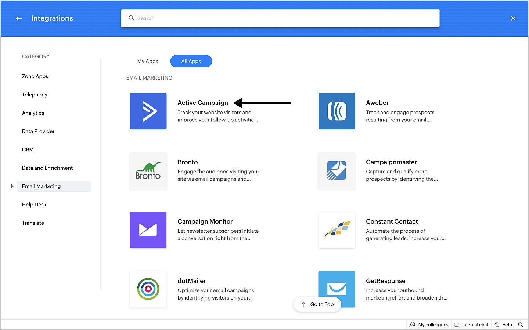Image resolution: width=529 pixels, height=330 pixels.
Task: Open the Bronto dinosaur logo tile
Action: (x=148, y=170)
